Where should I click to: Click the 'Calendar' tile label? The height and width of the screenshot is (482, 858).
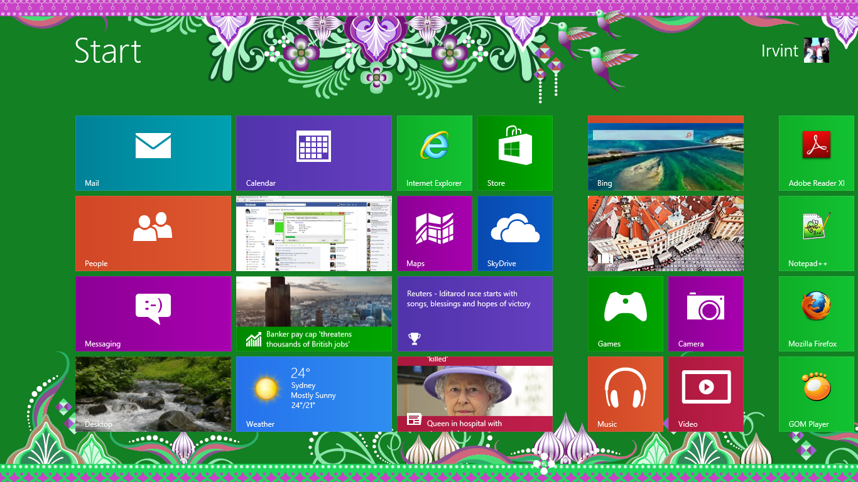point(261,183)
